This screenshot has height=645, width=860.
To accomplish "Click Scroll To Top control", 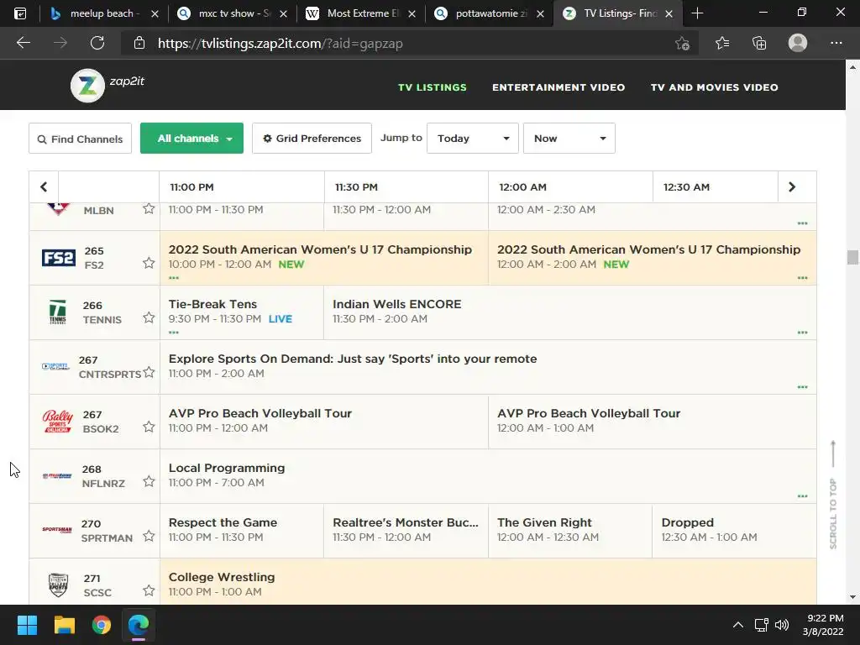I will click(833, 494).
